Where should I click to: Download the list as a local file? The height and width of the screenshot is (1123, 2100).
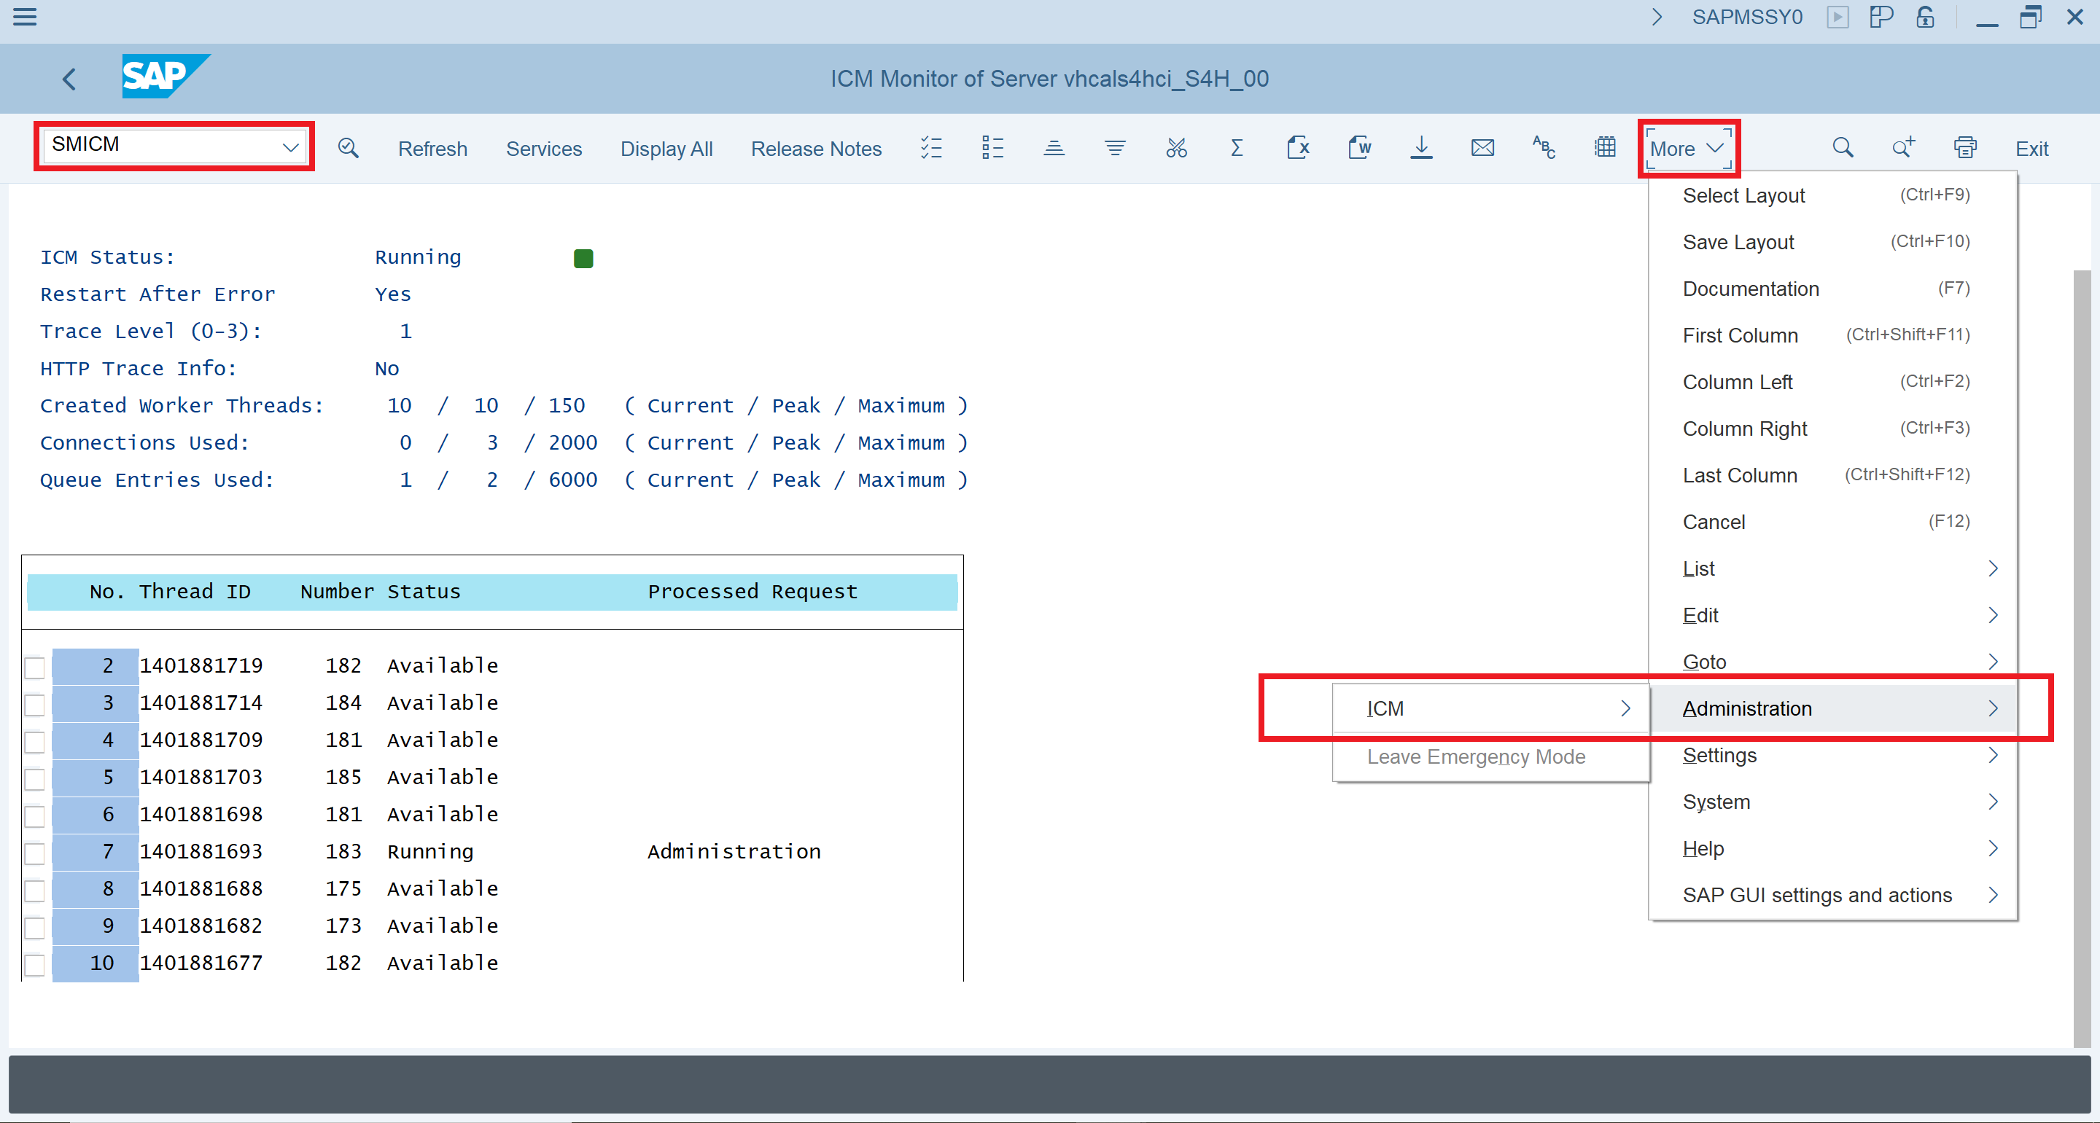(1422, 147)
